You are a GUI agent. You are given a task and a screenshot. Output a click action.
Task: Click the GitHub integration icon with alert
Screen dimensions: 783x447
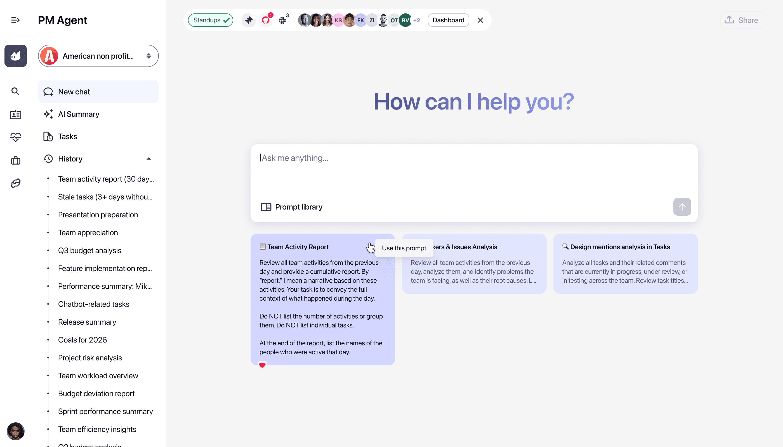pos(266,20)
